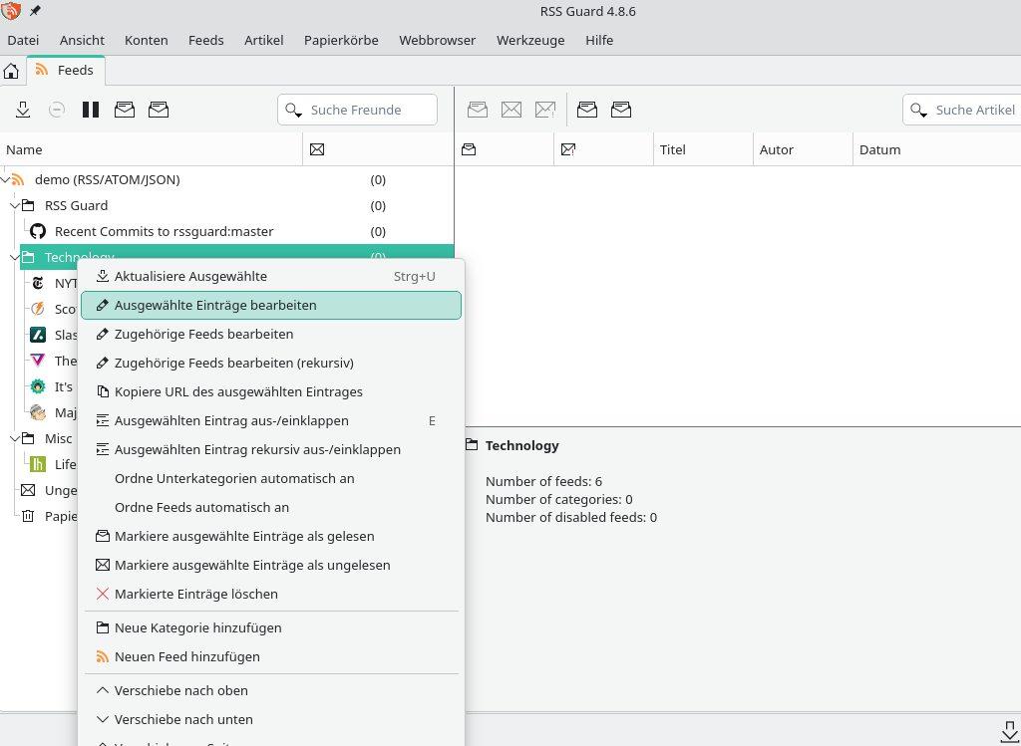Select Neuen Feed hinzufügen in context menu
Viewport: 1021px width, 746px height.
click(187, 656)
